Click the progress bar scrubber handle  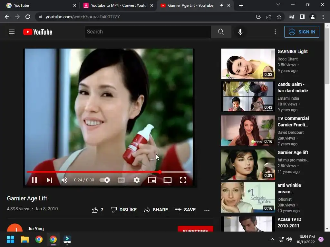pyautogui.click(x=160, y=172)
